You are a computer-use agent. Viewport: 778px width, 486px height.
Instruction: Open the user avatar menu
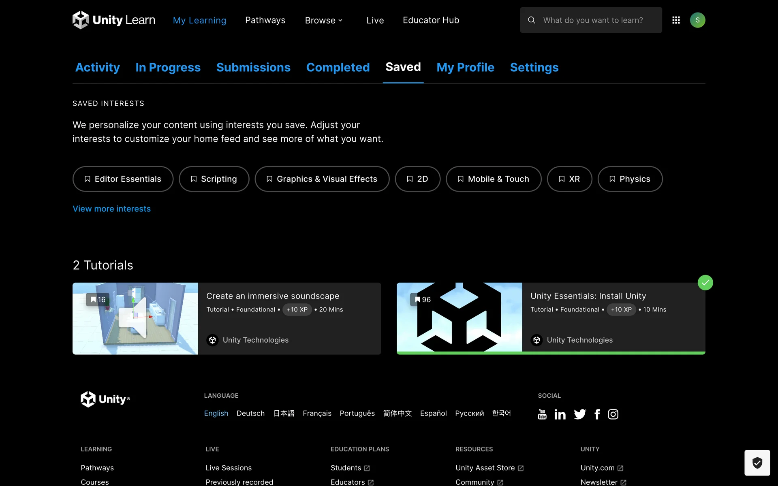click(697, 20)
